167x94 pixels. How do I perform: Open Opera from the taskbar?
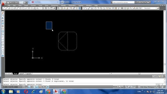[26, 92]
